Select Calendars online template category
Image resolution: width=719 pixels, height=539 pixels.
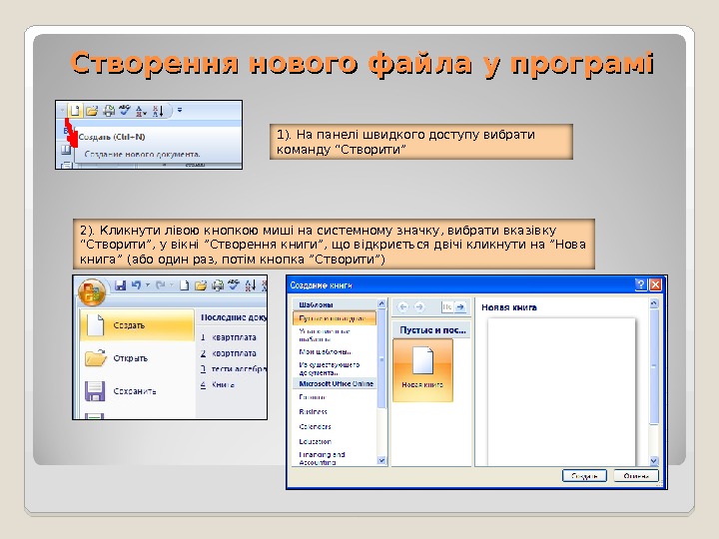click(x=315, y=426)
